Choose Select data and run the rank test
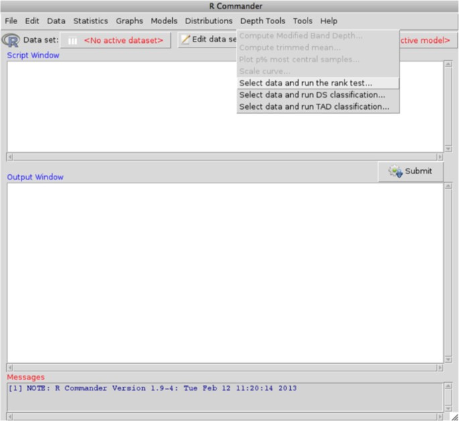The height and width of the screenshot is (421, 459). (318, 83)
